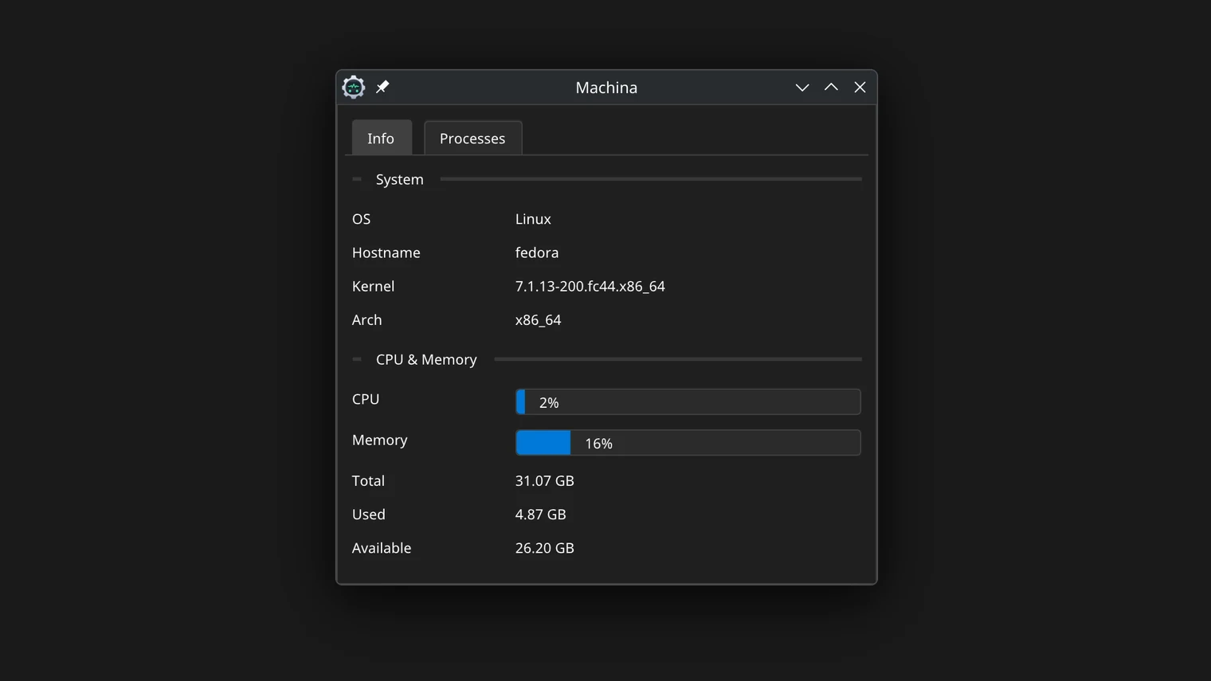The width and height of the screenshot is (1211, 681).
Task: Select available memory 26.20 GB
Action: pos(544,547)
